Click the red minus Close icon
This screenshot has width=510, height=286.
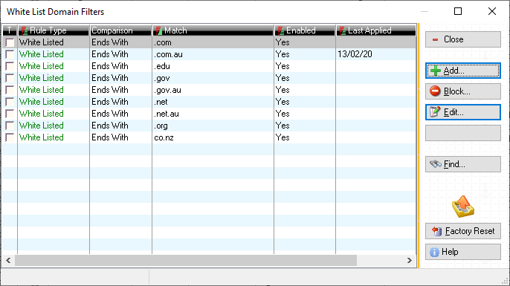coord(435,39)
